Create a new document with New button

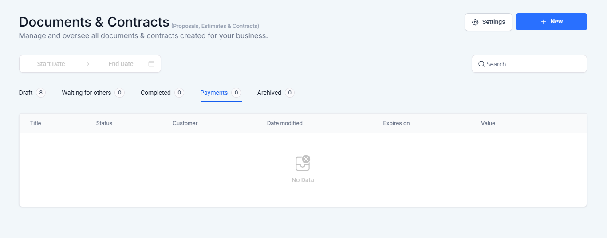tap(552, 22)
